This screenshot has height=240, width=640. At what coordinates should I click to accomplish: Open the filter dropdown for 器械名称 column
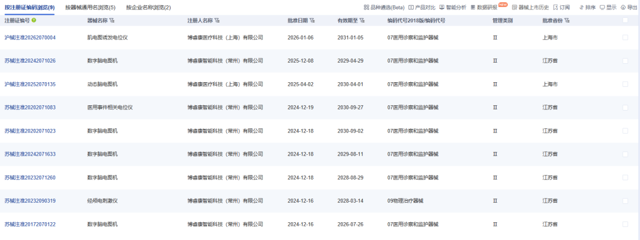pos(112,21)
